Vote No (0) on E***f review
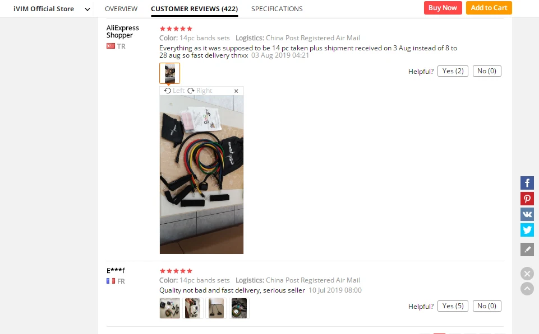The height and width of the screenshot is (334, 539). click(x=487, y=306)
